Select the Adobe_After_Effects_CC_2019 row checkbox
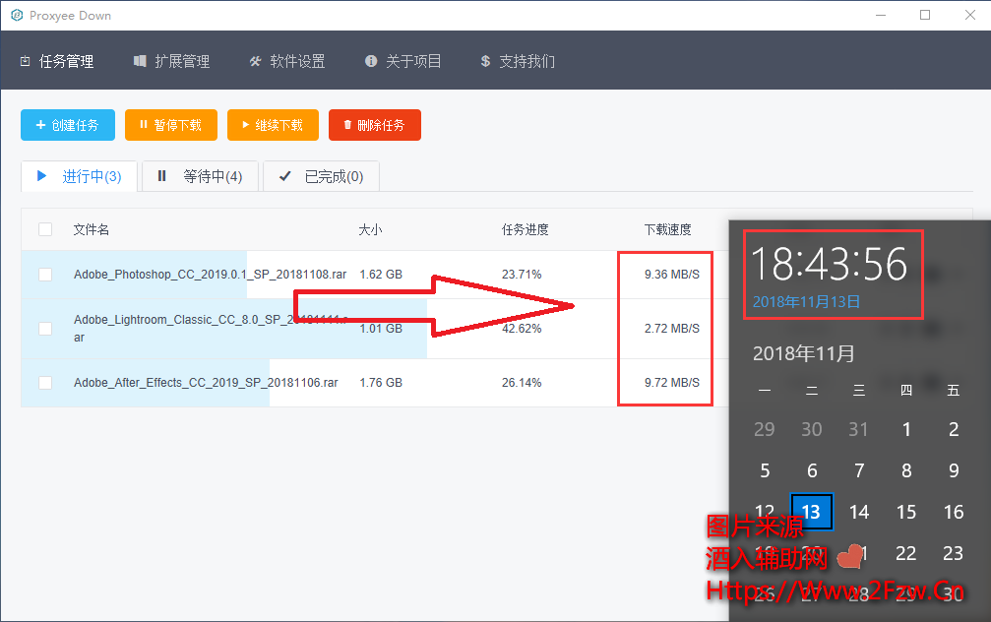 45,383
